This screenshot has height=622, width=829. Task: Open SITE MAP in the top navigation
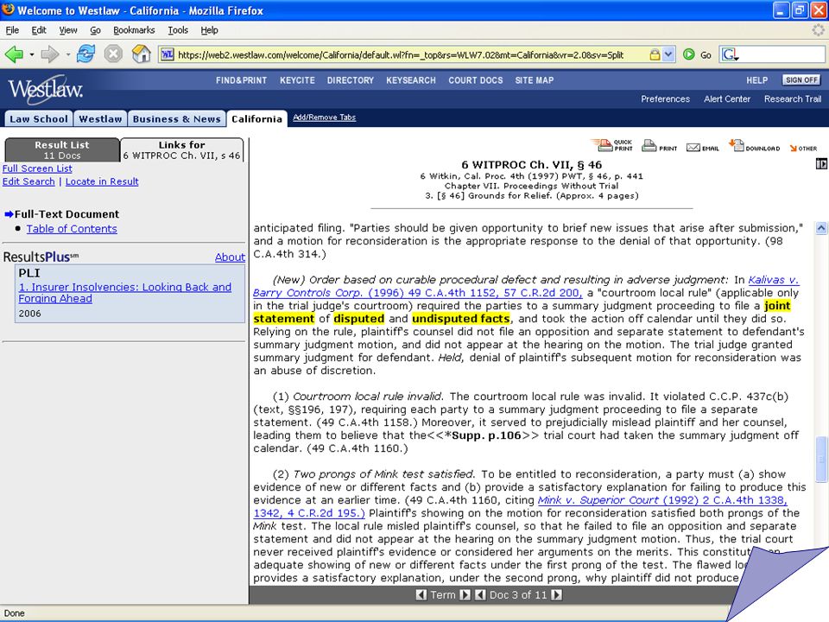click(x=534, y=80)
